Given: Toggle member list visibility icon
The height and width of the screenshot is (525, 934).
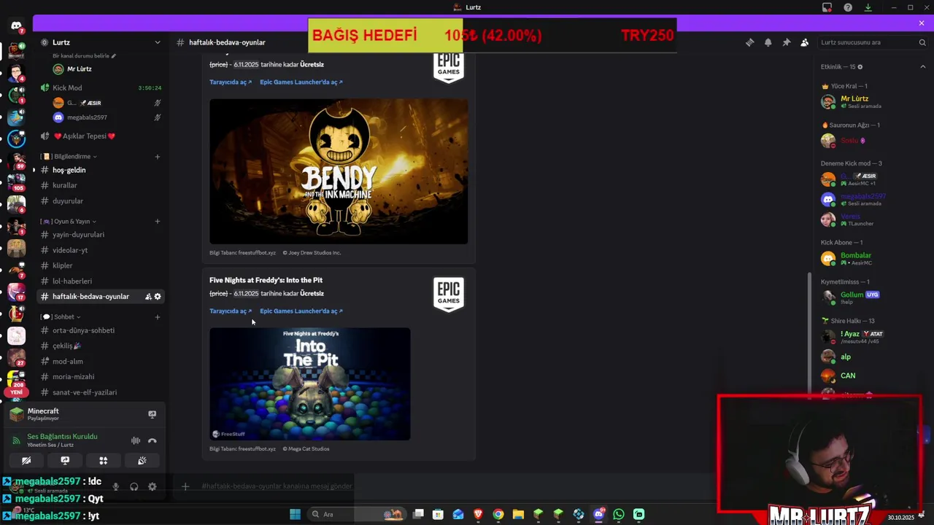Looking at the screenshot, I should pyautogui.click(x=804, y=42).
